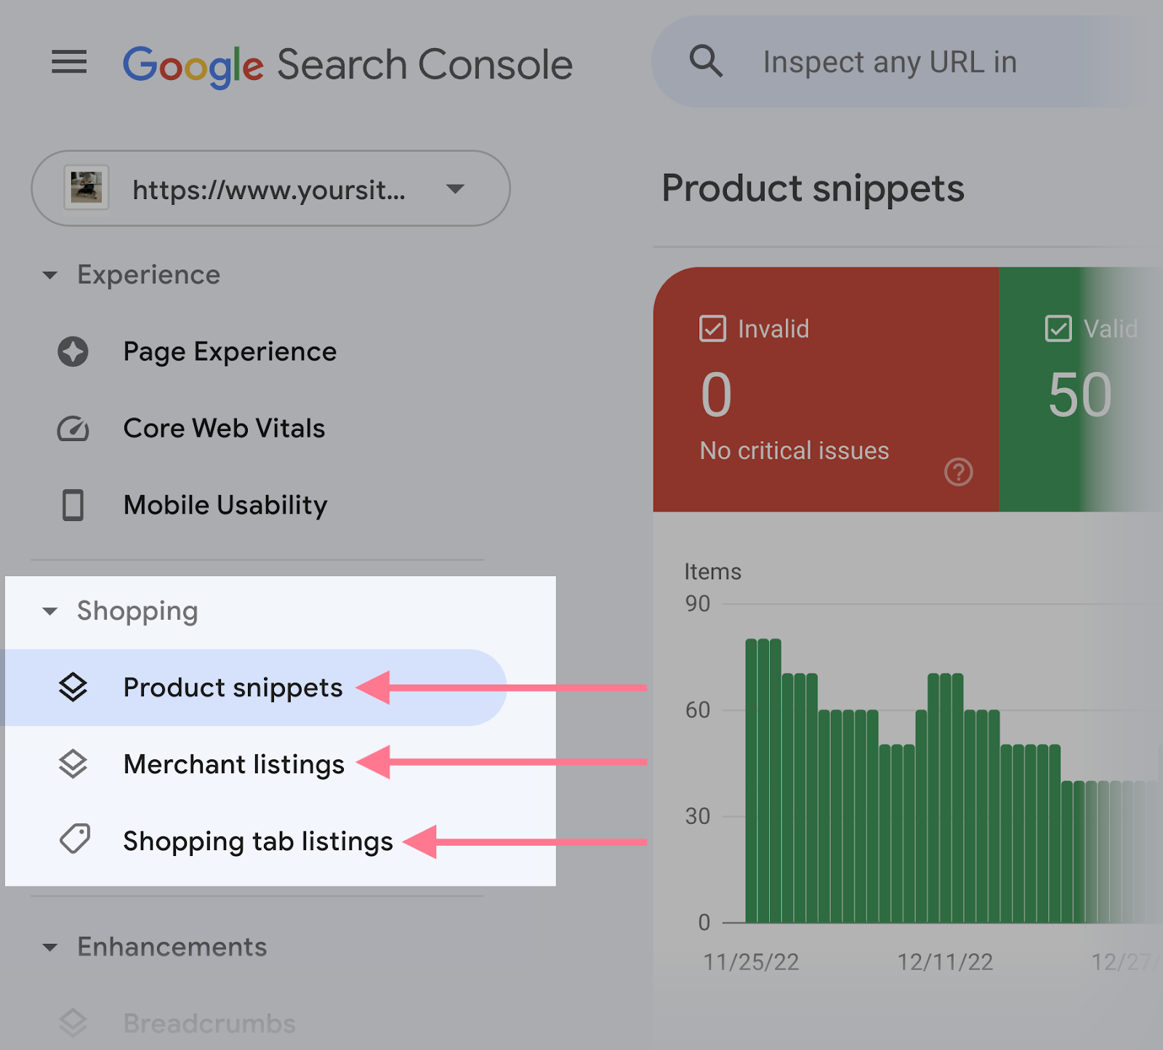The image size is (1163, 1050).
Task: Select the Core Web Vitals gauge icon
Action: click(73, 429)
